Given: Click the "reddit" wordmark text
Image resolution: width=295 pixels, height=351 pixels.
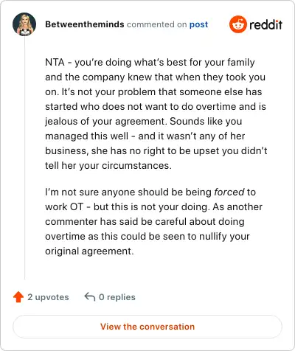Looking at the screenshot, I should click(x=265, y=24).
